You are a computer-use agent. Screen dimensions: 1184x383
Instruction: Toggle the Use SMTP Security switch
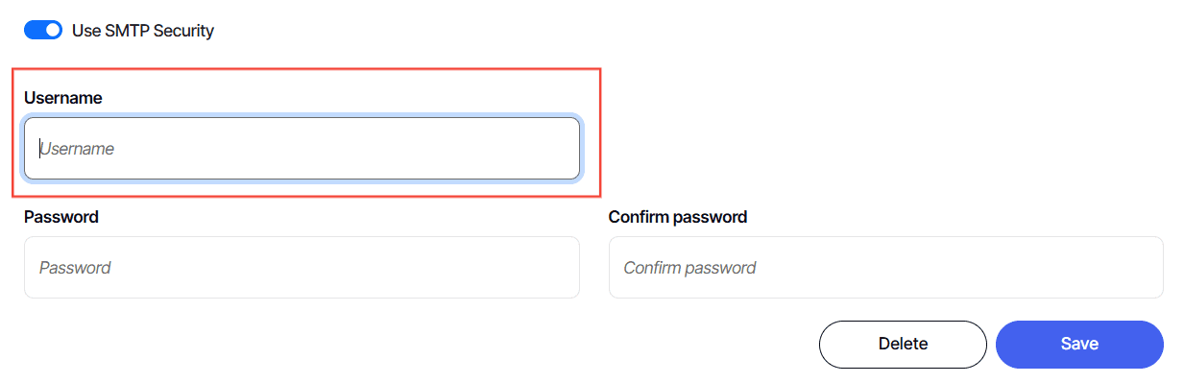43,31
